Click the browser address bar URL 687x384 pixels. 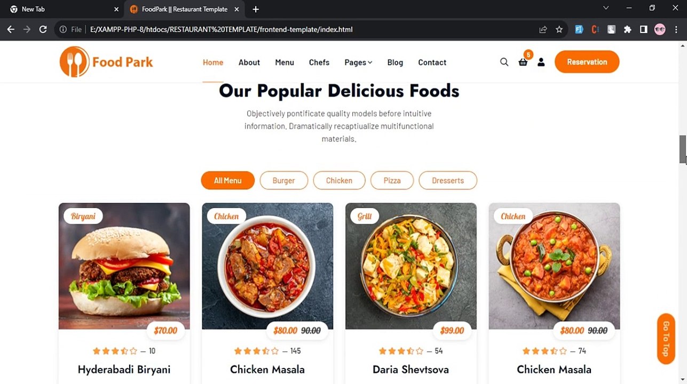(222, 29)
